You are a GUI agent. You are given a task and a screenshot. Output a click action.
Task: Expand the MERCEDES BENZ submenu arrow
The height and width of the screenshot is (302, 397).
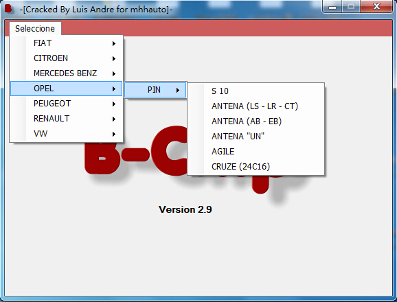114,73
